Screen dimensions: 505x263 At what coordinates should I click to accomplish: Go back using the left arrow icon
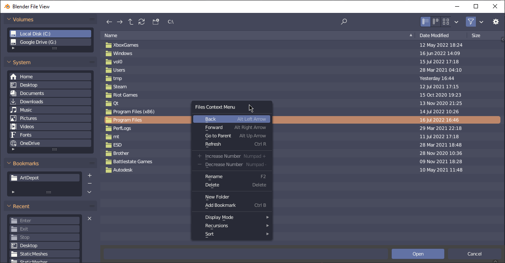[x=109, y=22]
